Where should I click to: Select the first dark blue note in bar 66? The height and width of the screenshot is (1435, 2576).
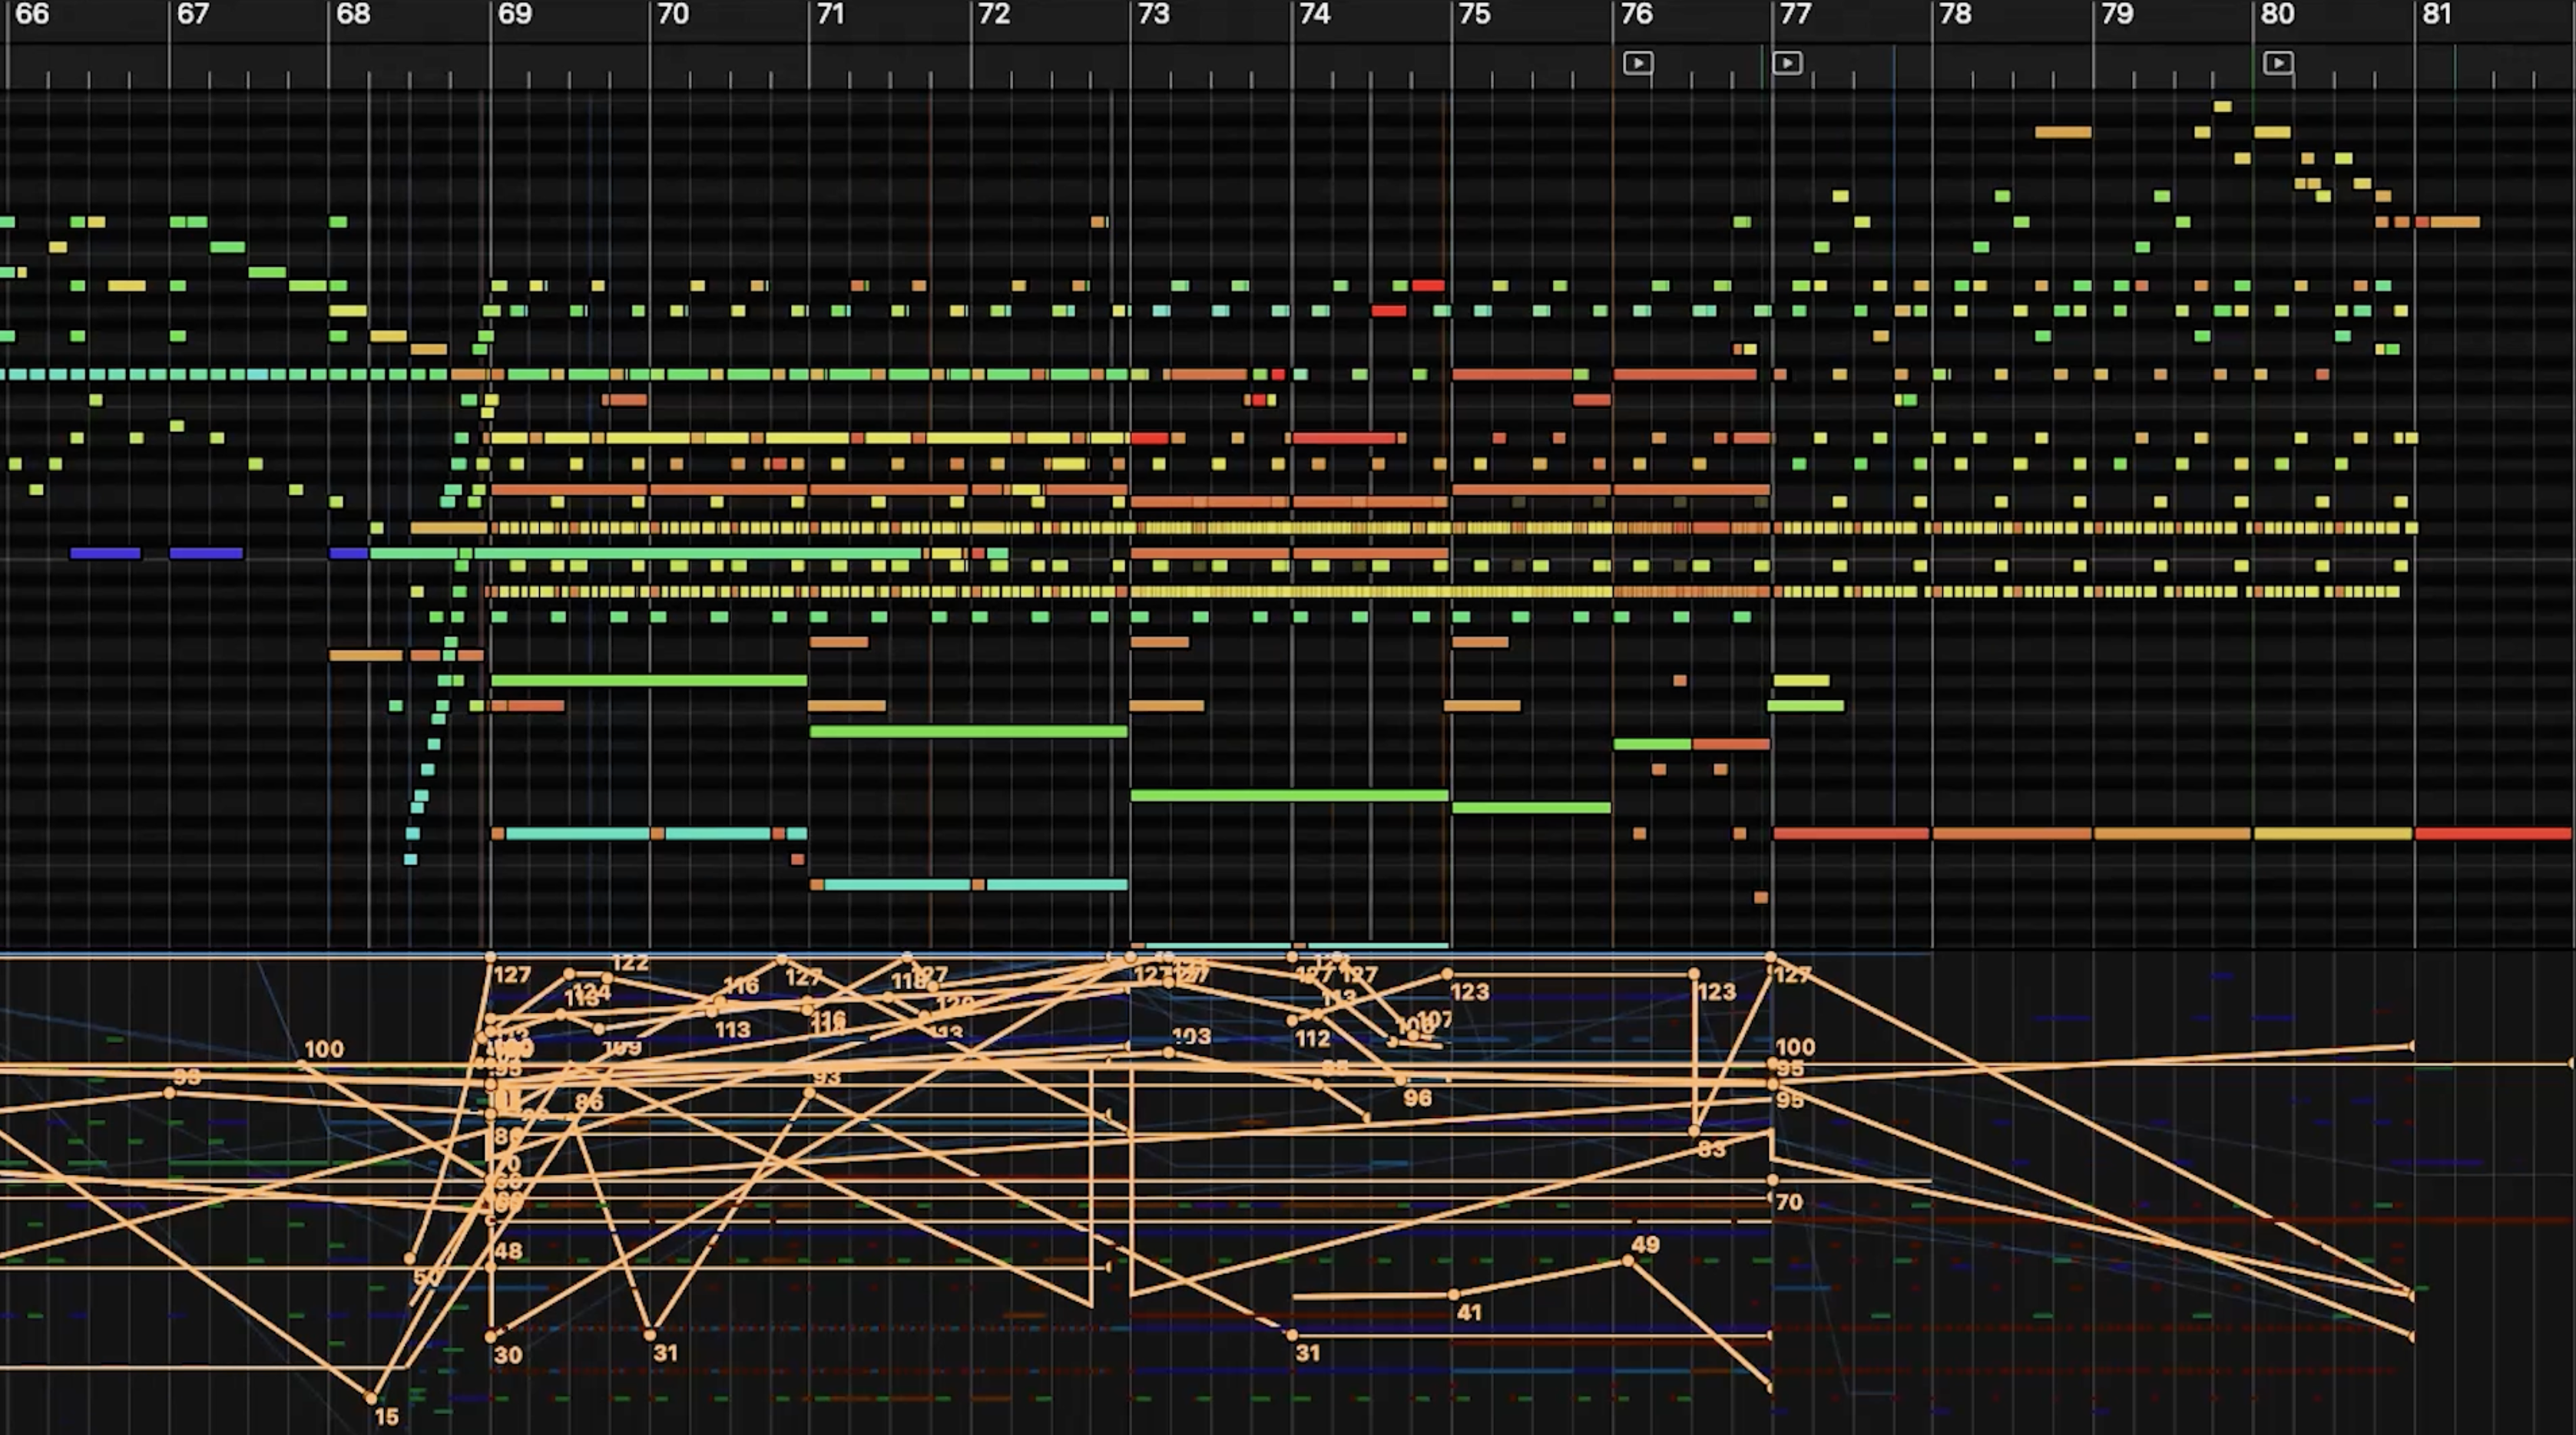105,553
